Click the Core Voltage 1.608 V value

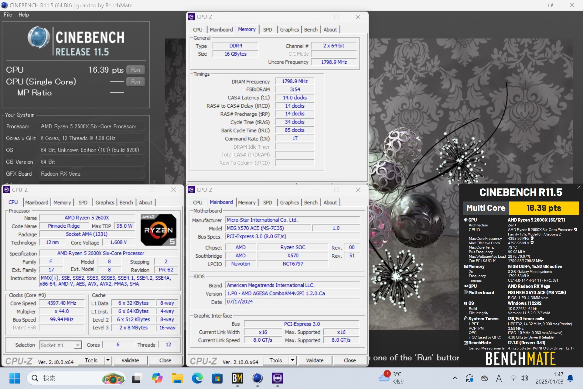(x=118, y=243)
